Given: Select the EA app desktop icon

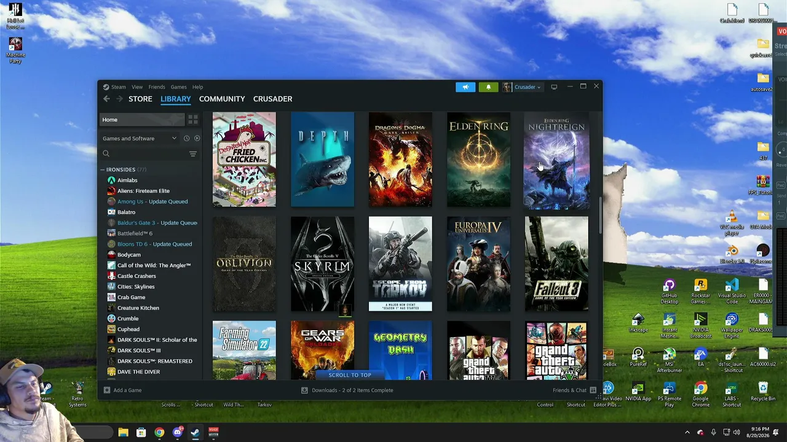Looking at the screenshot, I should 700,357.
